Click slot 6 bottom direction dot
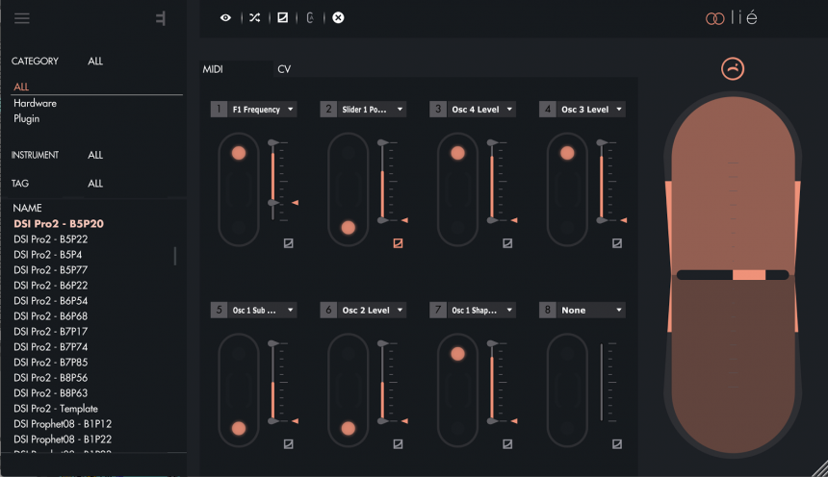This screenshot has height=477, width=828. pos(348,429)
